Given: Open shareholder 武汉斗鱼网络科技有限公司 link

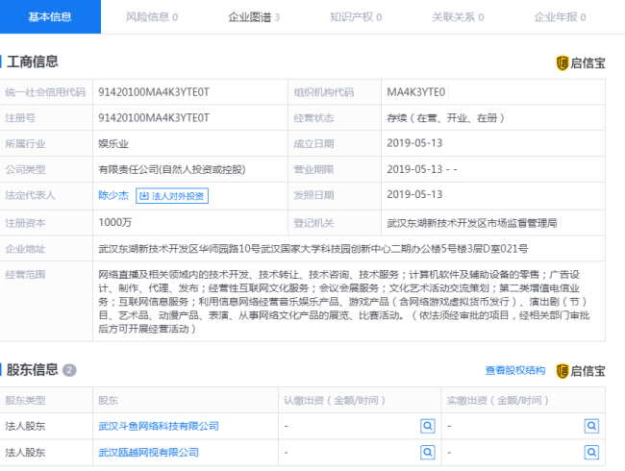Looking at the screenshot, I should pos(159,427).
